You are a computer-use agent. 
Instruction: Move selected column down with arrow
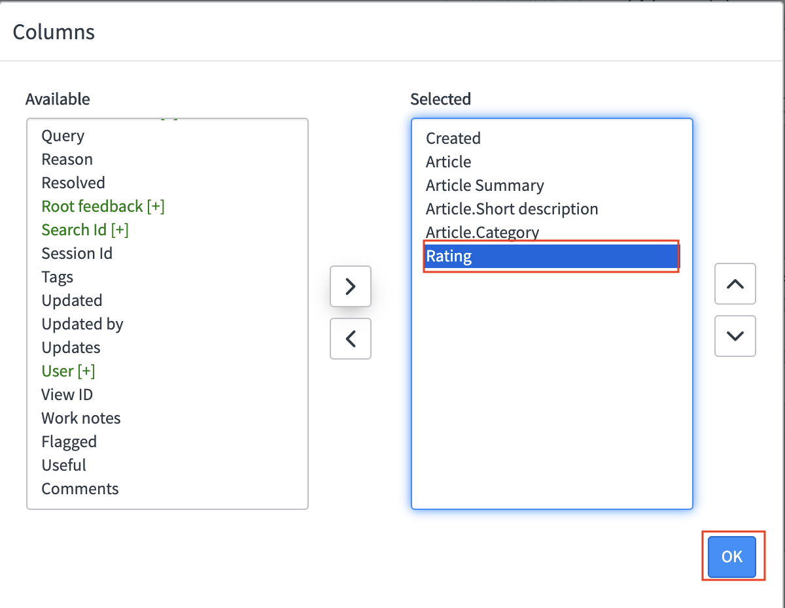coord(735,336)
